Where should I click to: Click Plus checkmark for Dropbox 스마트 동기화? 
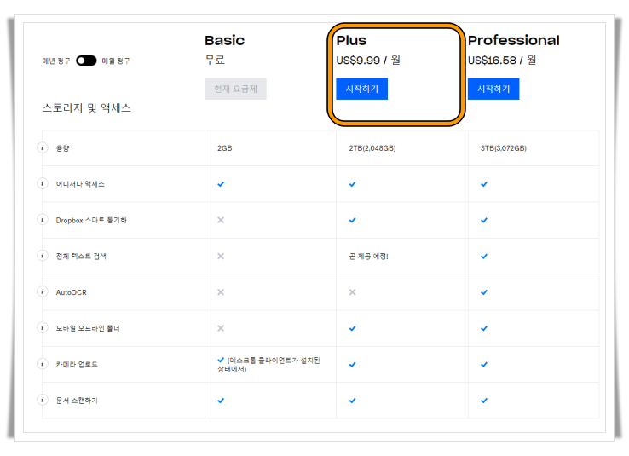point(352,220)
